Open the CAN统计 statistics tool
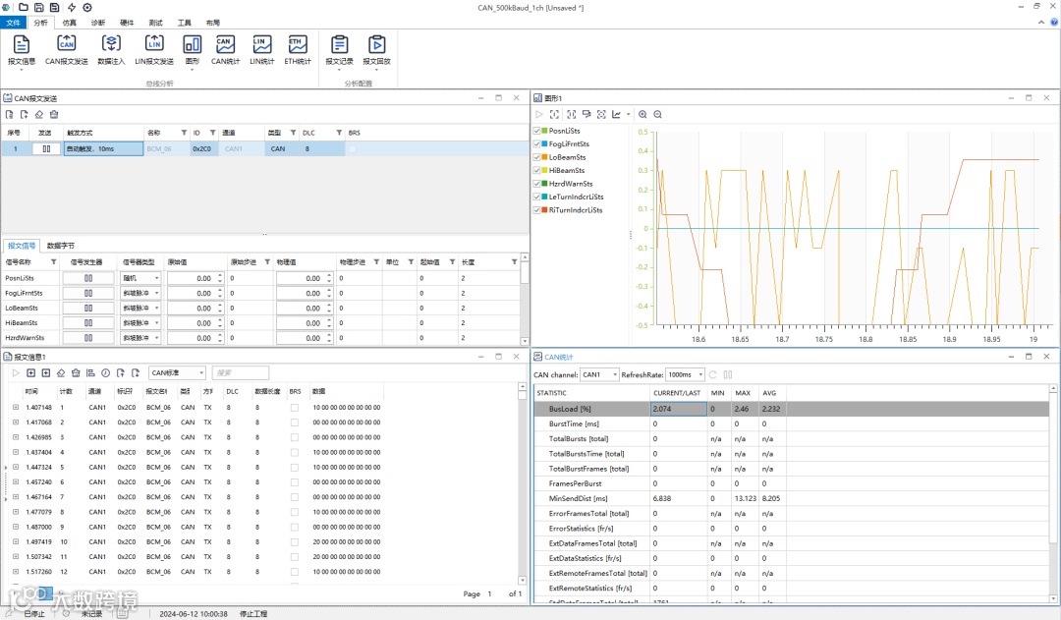Viewport: 1061px width, 620px height. tap(226, 45)
